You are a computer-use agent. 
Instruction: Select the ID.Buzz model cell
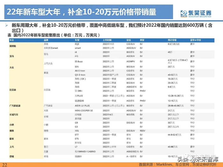(79, 61)
